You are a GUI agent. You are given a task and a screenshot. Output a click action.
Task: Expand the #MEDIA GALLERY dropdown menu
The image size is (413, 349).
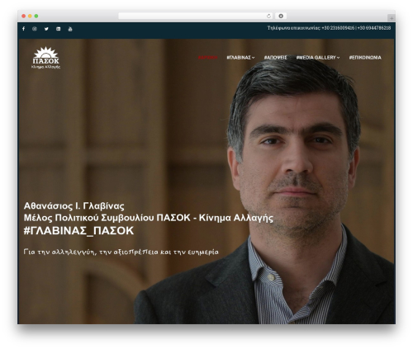point(318,58)
